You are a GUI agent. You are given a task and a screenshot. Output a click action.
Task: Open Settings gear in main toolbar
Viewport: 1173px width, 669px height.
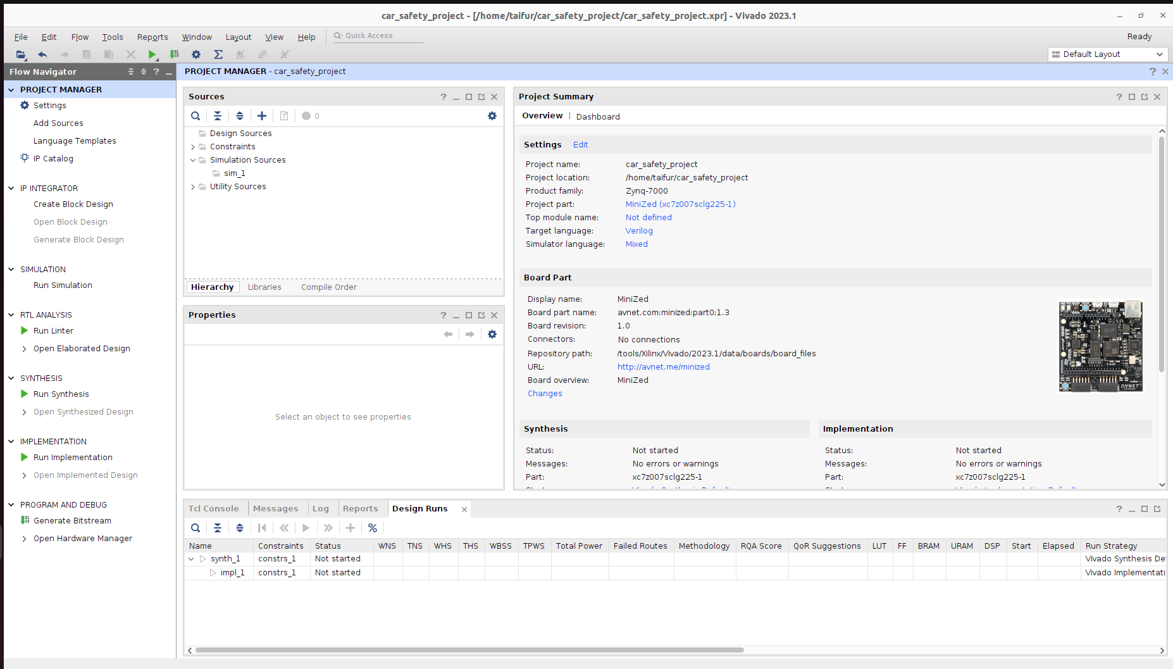coord(196,54)
